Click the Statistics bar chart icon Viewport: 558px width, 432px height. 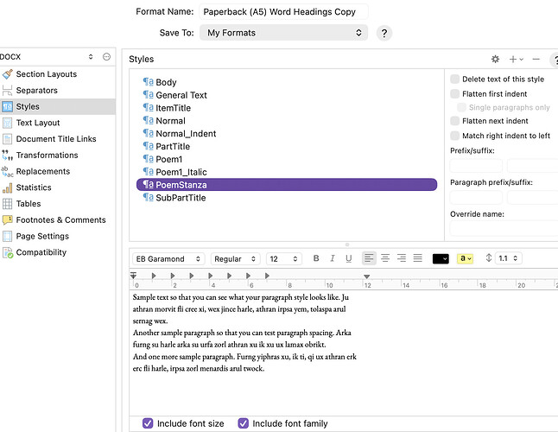(x=7, y=187)
